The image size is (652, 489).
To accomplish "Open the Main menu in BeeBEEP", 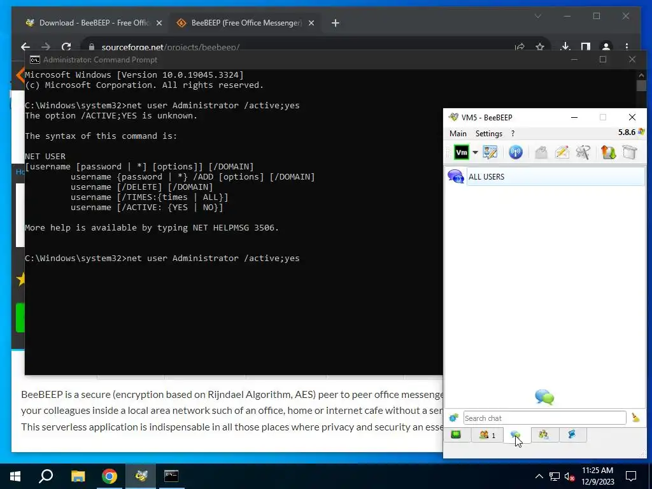I will pyautogui.click(x=458, y=134).
